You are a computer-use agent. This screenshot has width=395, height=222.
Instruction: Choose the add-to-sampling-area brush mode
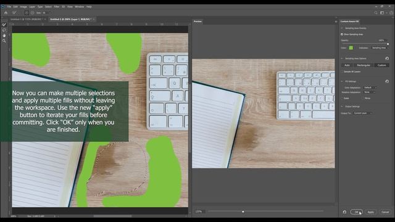(x=27, y=12)
